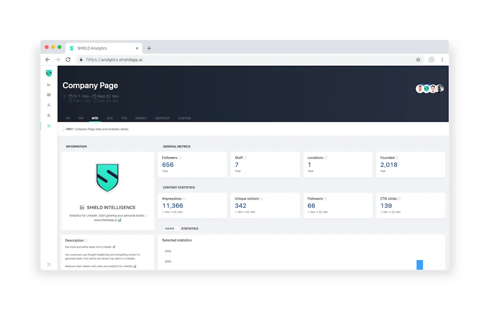Viewport: 489px width, 310px height.
Task: Click the info icon next to Impressions
Action: pos(184,199)
